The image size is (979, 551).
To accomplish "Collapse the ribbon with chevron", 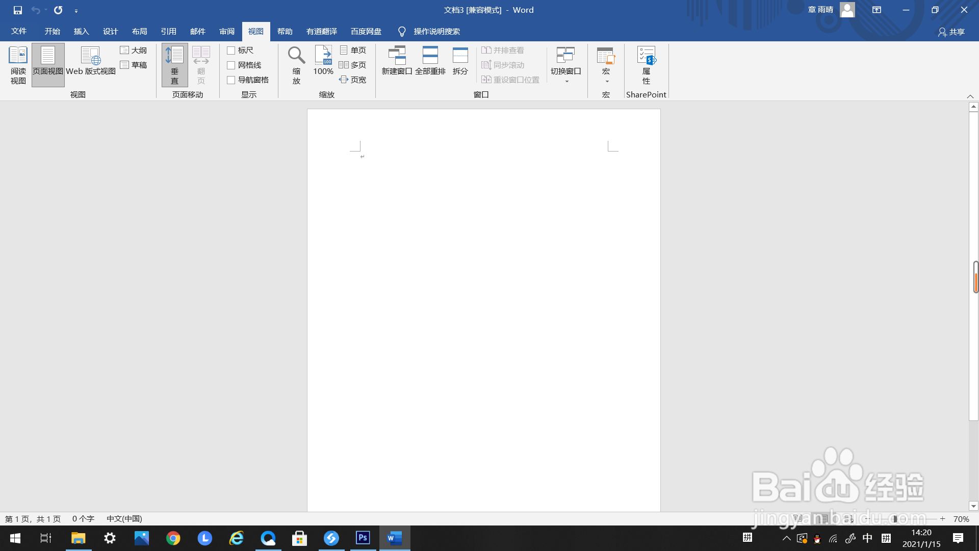I will tap(970, 96).
